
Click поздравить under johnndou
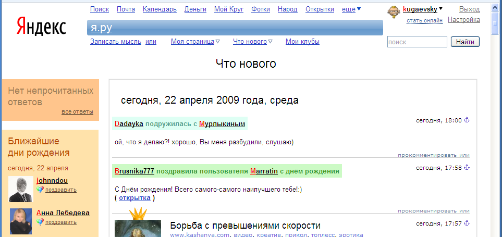click(61, 190)
